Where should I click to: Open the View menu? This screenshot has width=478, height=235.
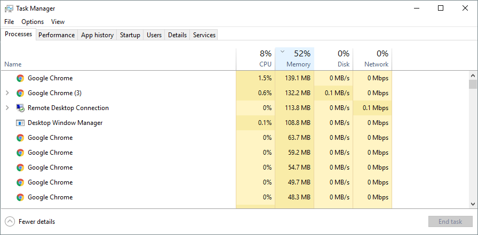58,22
